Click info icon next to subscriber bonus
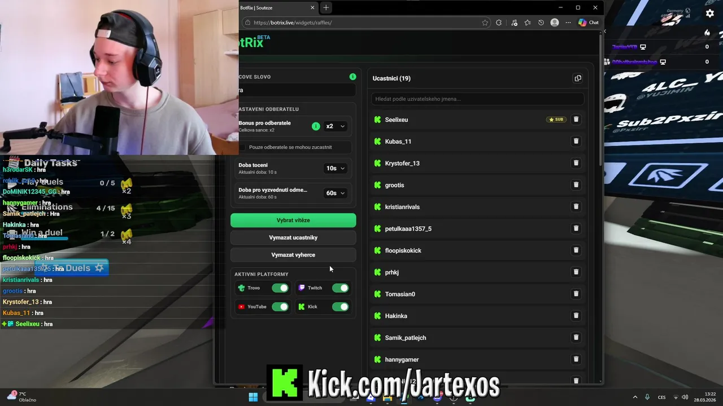Screen dimensions: 723x406 (x=316, y=126)
